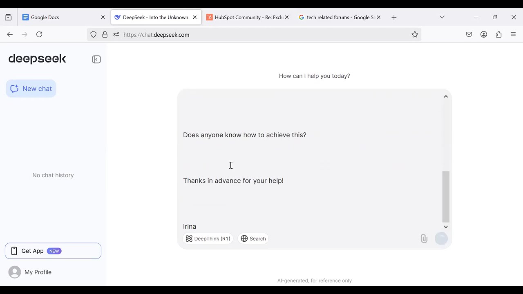Image resolution: width=523 pixels, height=294 pixels.
Task: Open the Firefox account icon
Action: coord(484,35)
